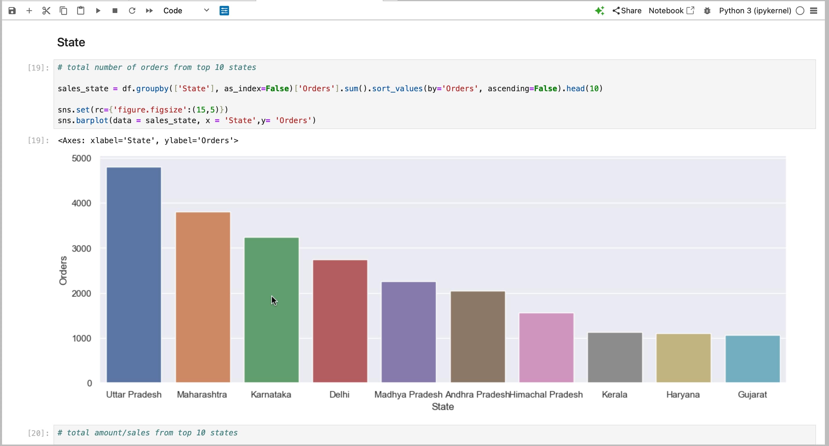Open Notebook in new window link
The width and height of the screenshot is (829, 446).
(x=671, y=11)
